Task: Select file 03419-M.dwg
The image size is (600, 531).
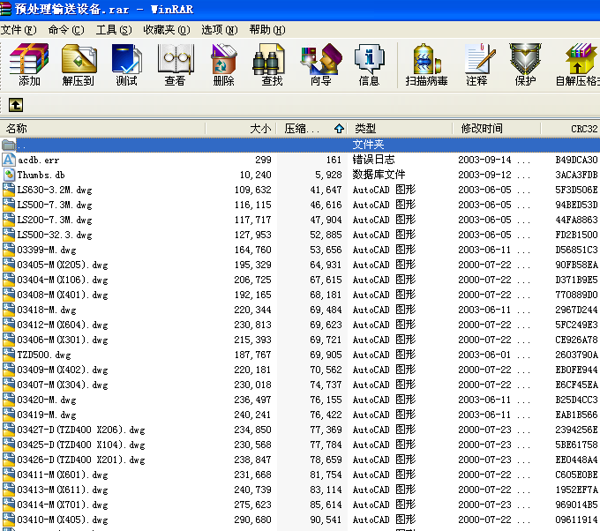Action: (x=47, y=415)
